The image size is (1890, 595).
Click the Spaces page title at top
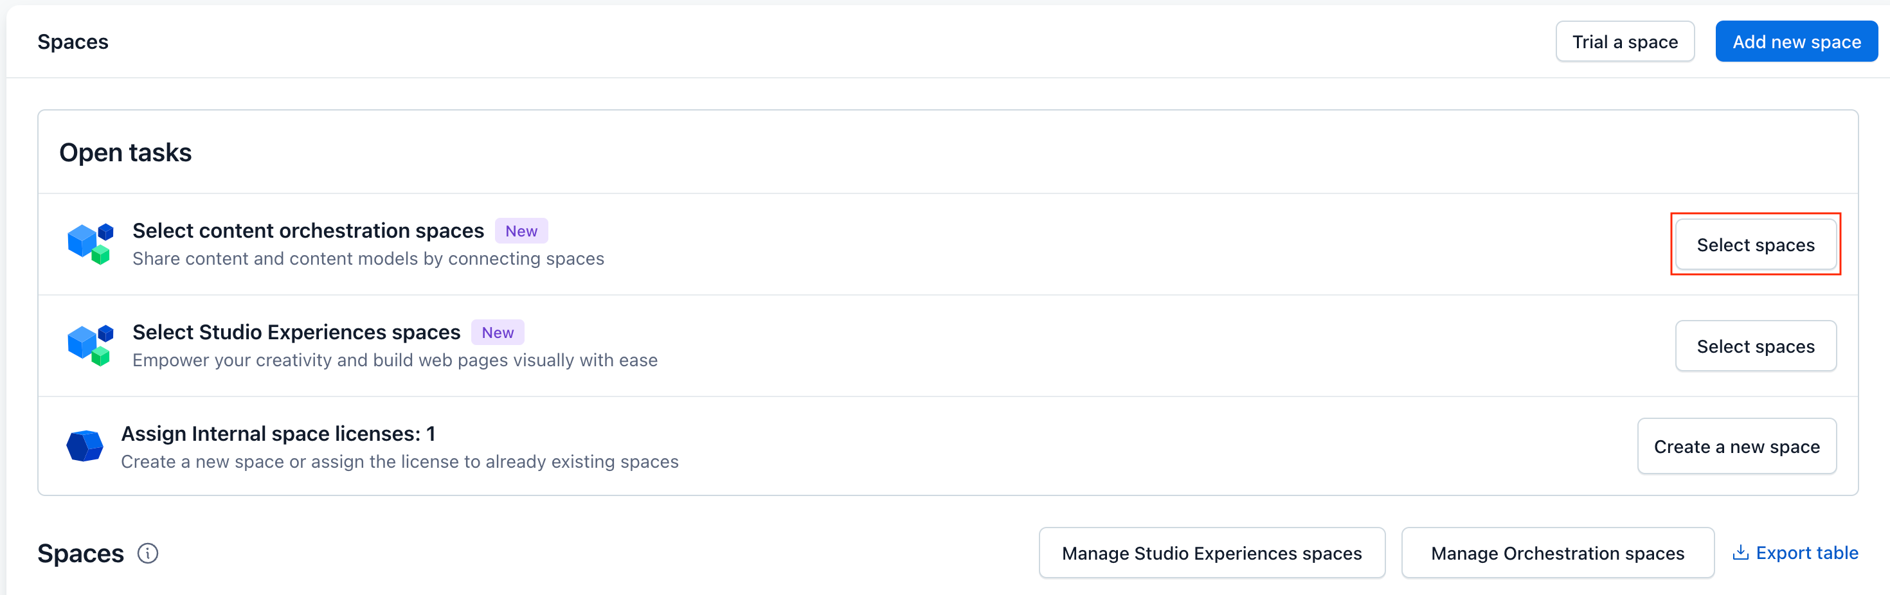coord(73,42)
